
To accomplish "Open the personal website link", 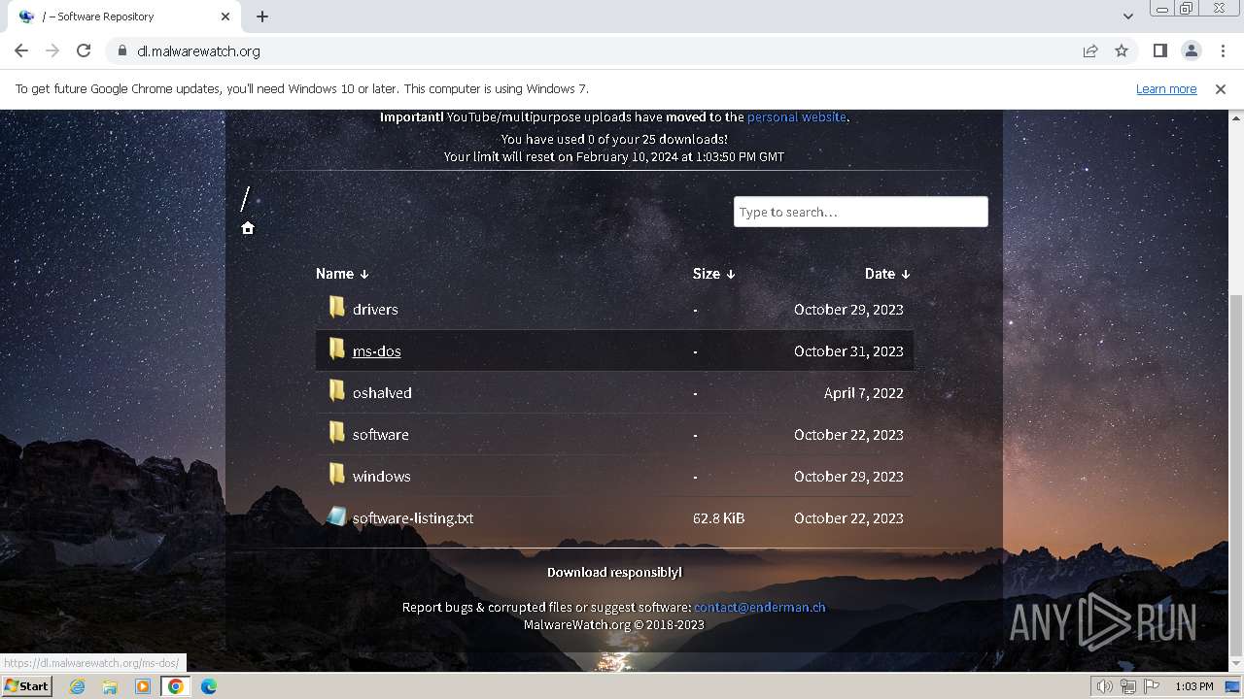I will (796, 116).
